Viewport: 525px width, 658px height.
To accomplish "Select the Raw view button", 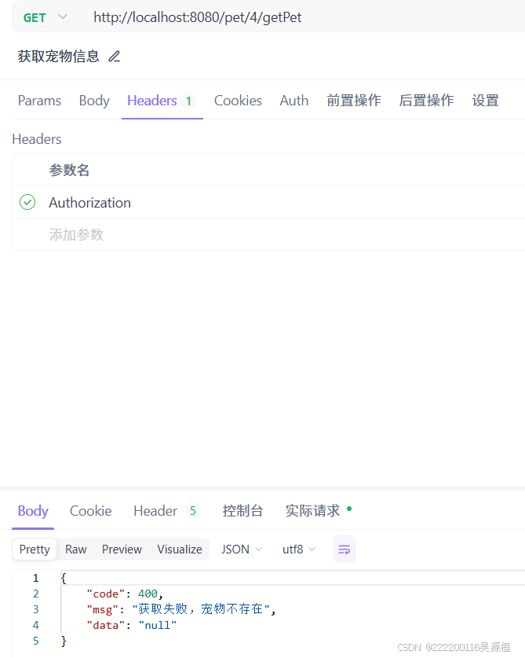I will 76,550.
